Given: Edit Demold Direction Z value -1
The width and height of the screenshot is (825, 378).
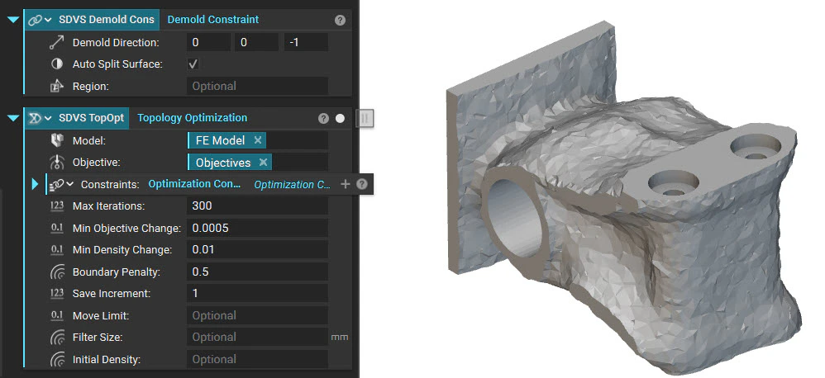Looking at the screenshot, I should (306, 42).
